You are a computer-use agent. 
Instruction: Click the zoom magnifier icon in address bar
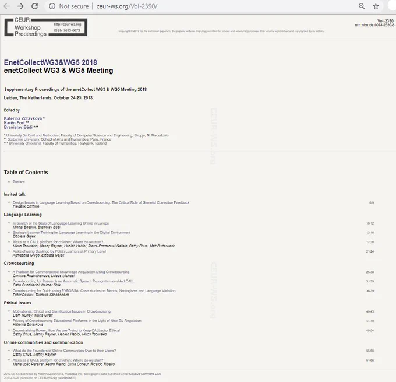(x=362, y=6)
